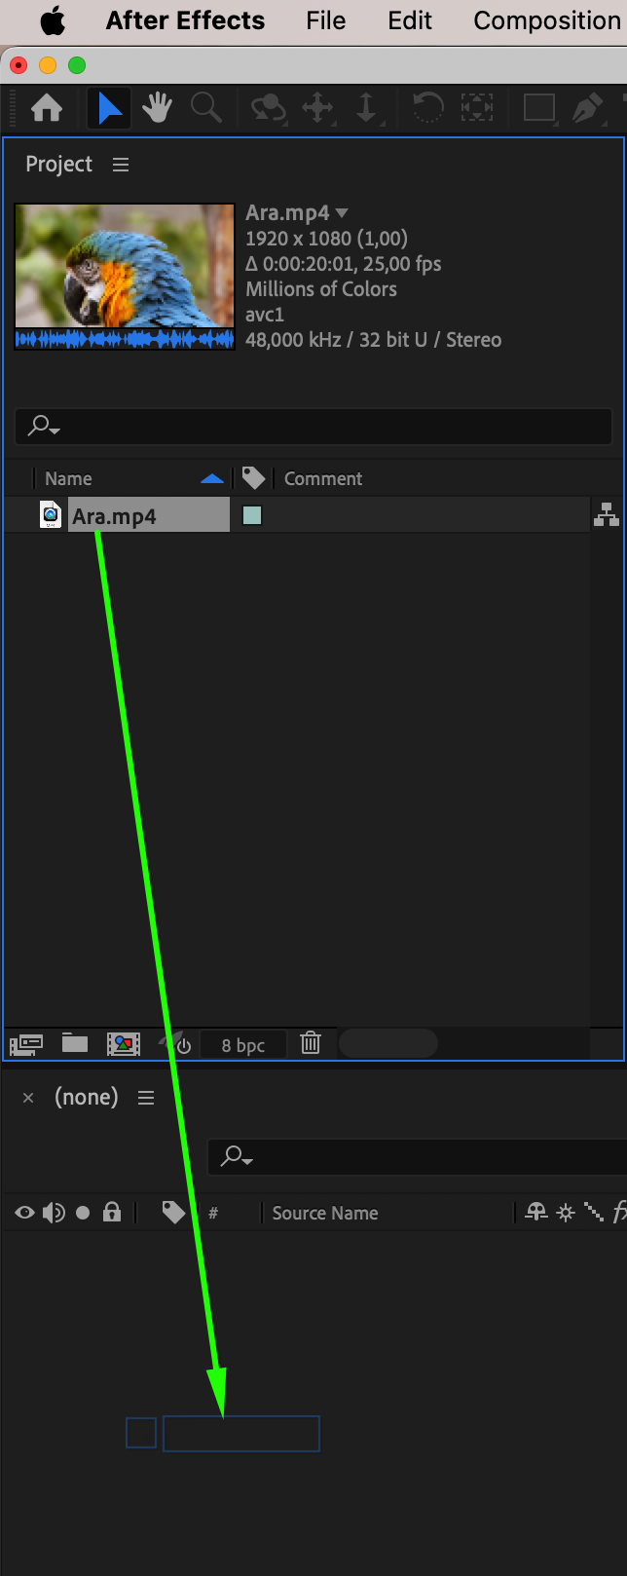Image resolution: width=627 pixels, height=1576 pixels.
Task: Open the timeline (none) panel menu
Action: [x=146, y=1098]
